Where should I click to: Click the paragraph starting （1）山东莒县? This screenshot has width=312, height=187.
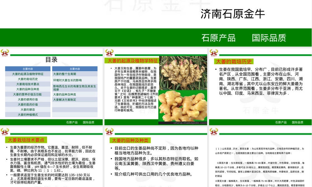pyautogui.click(x=260, y=151)
